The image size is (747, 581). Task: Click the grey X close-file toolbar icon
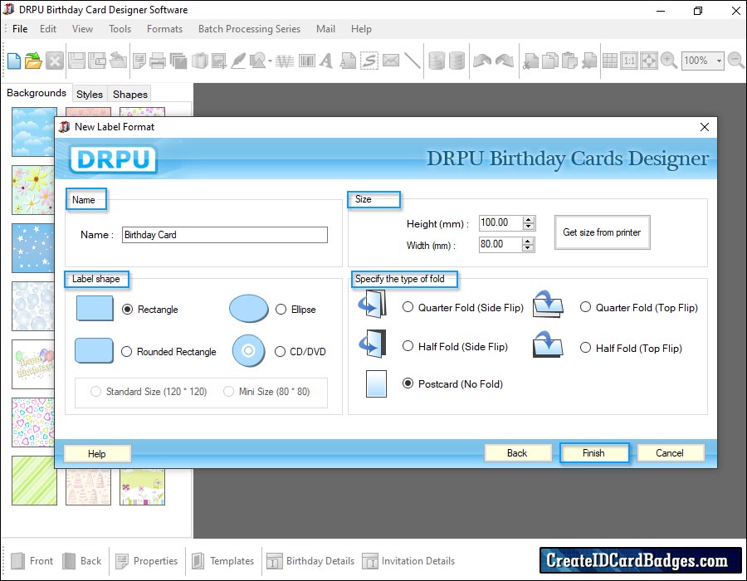(55, 61)
